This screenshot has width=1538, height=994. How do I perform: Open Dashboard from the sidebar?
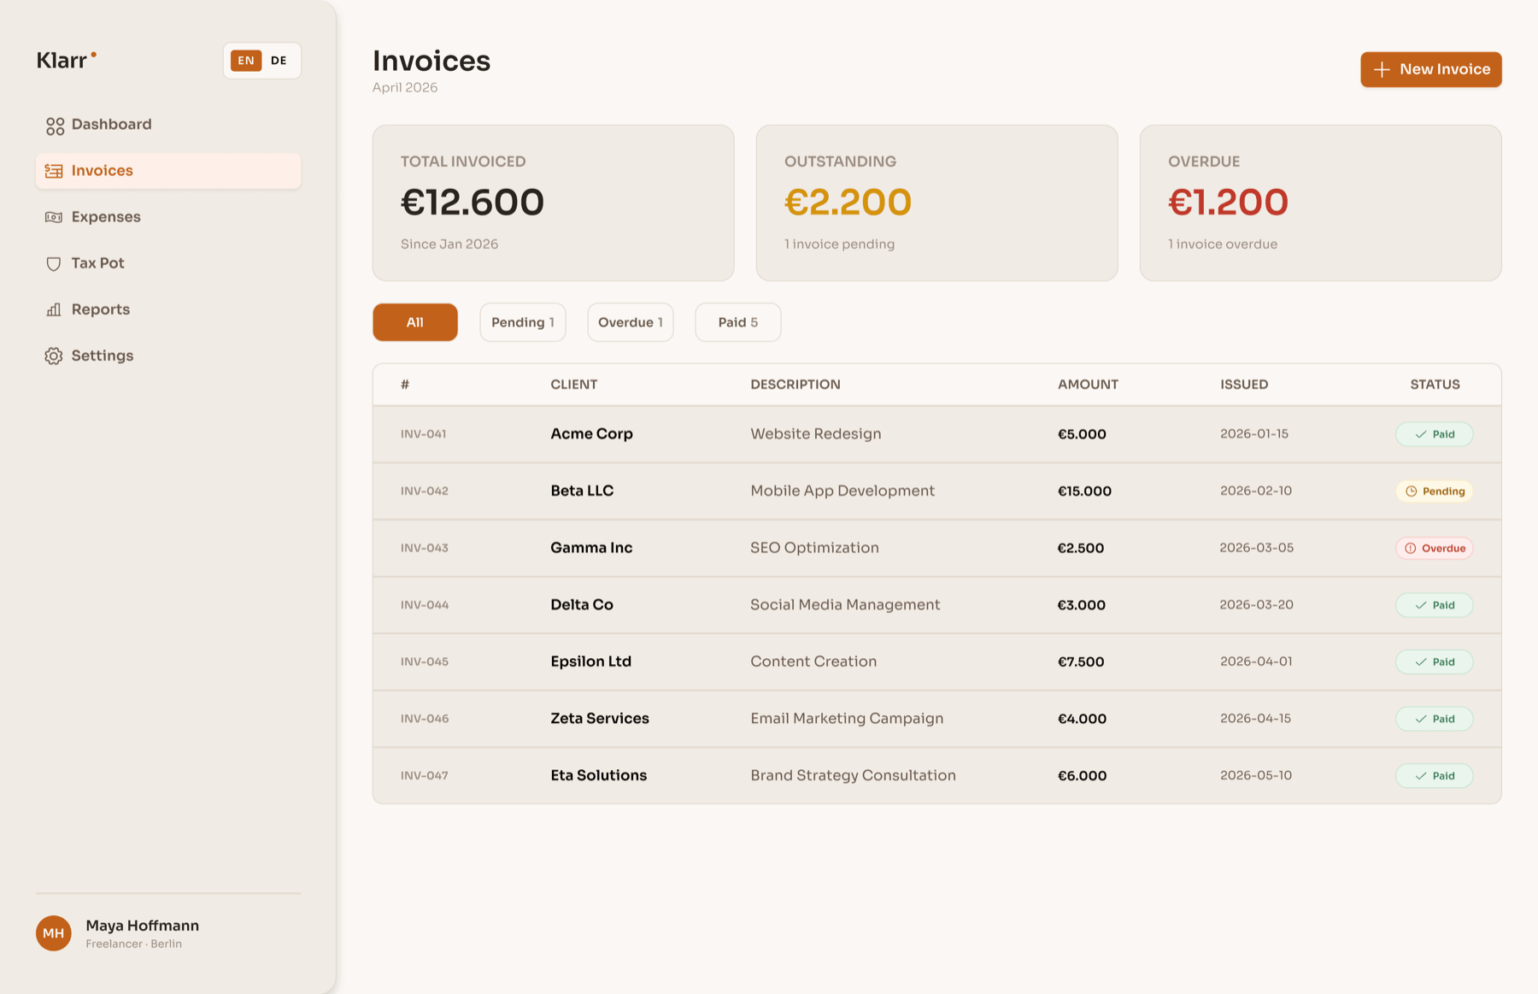click(x=168, y=125)
